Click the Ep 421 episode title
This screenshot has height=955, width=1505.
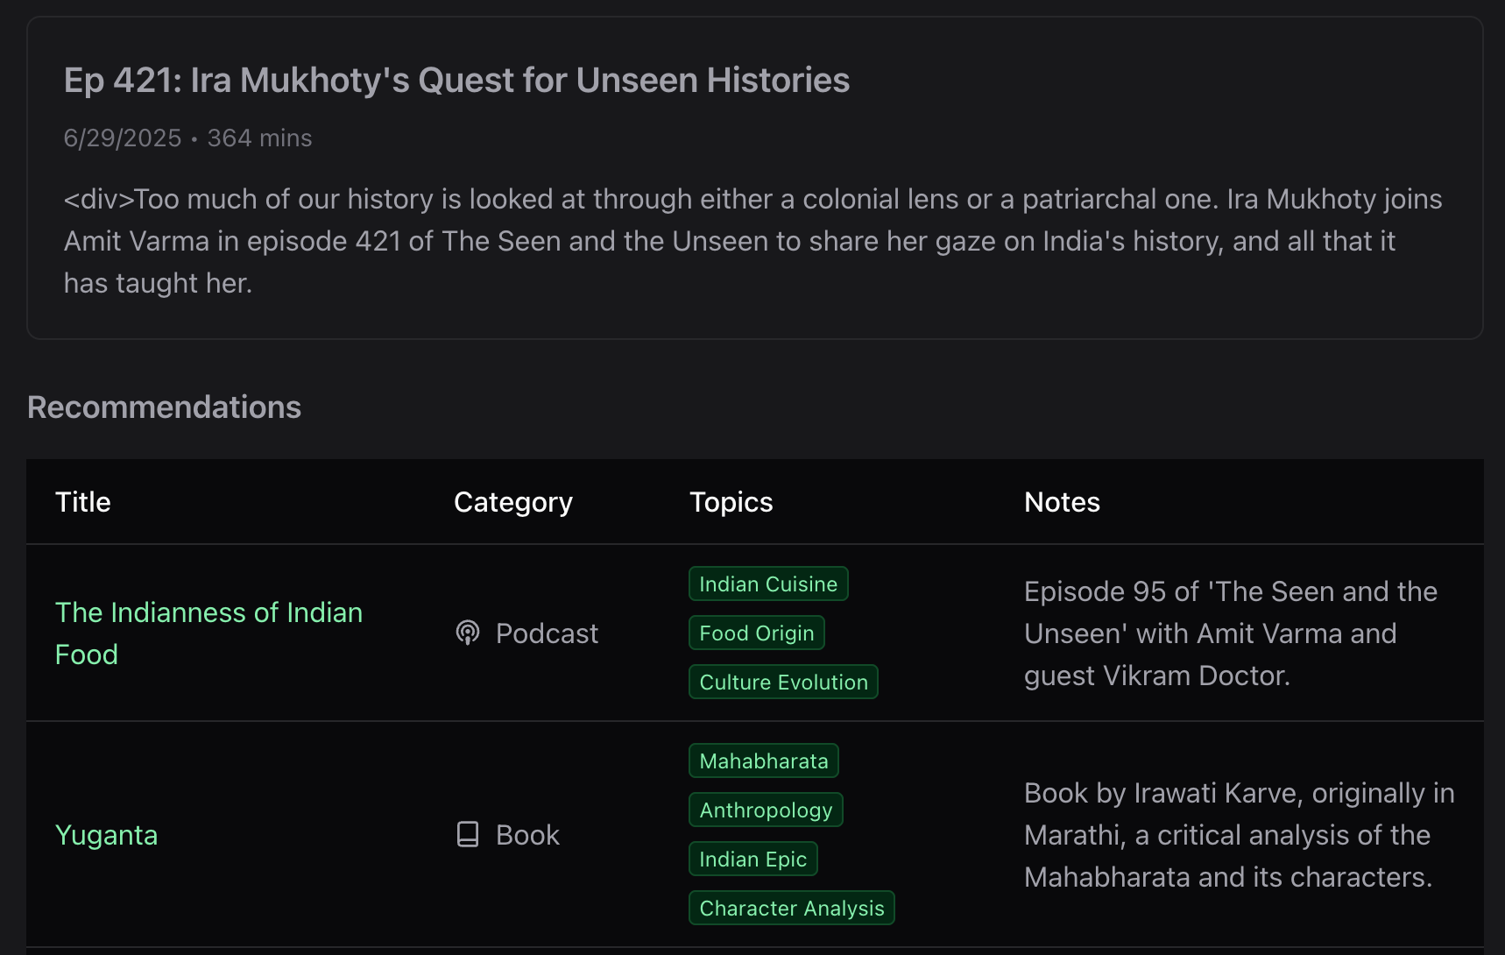(456, 81)
